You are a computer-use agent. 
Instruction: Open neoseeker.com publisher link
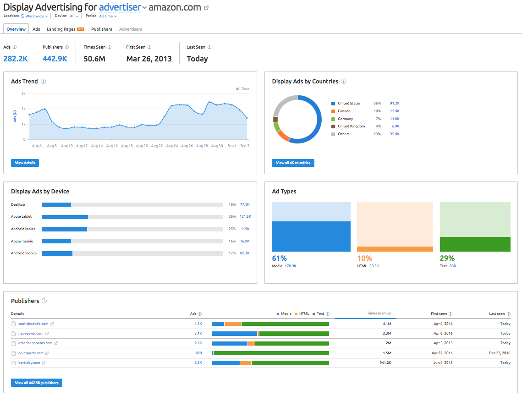pos(31,333)
